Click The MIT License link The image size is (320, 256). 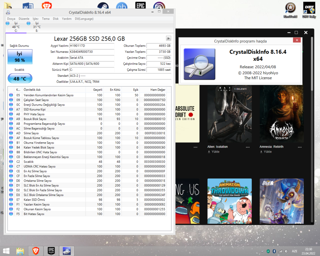(x=258, y=78)
